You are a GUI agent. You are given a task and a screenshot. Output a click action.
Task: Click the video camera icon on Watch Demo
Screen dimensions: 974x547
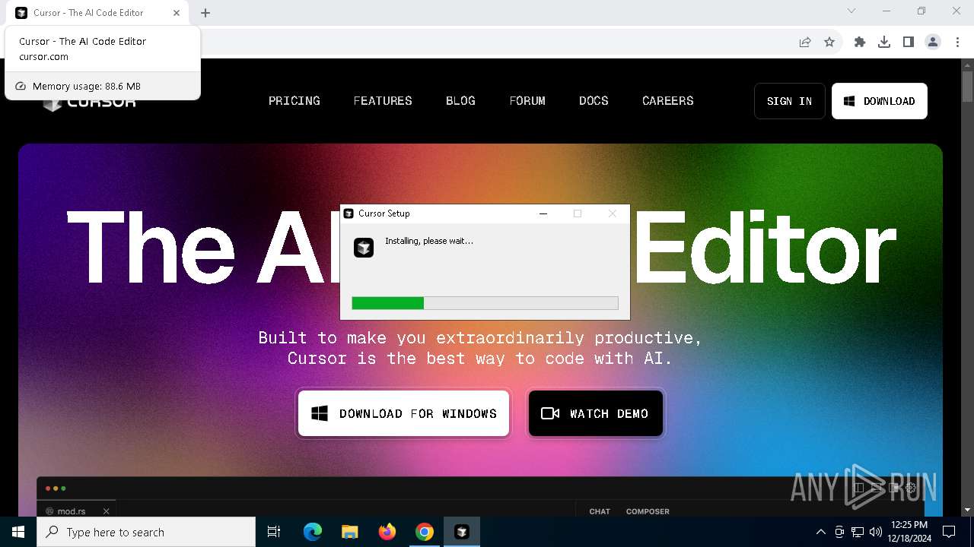point(550,413)
